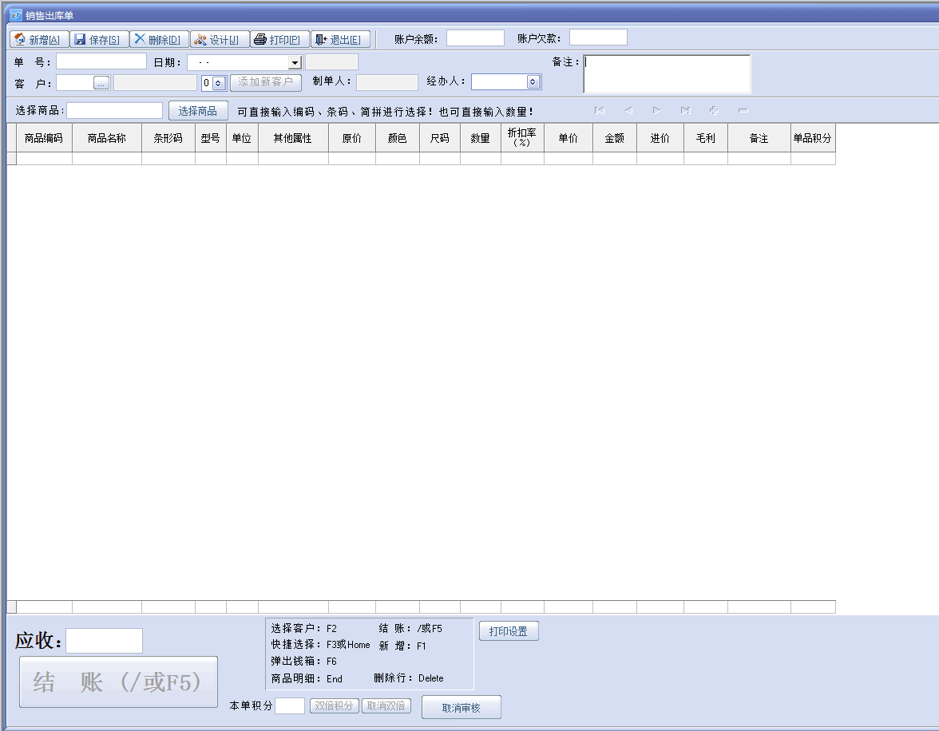Exit via the 退出 toolbar button
Viewport: 939px width, 731px height.
tap(340, 40)
